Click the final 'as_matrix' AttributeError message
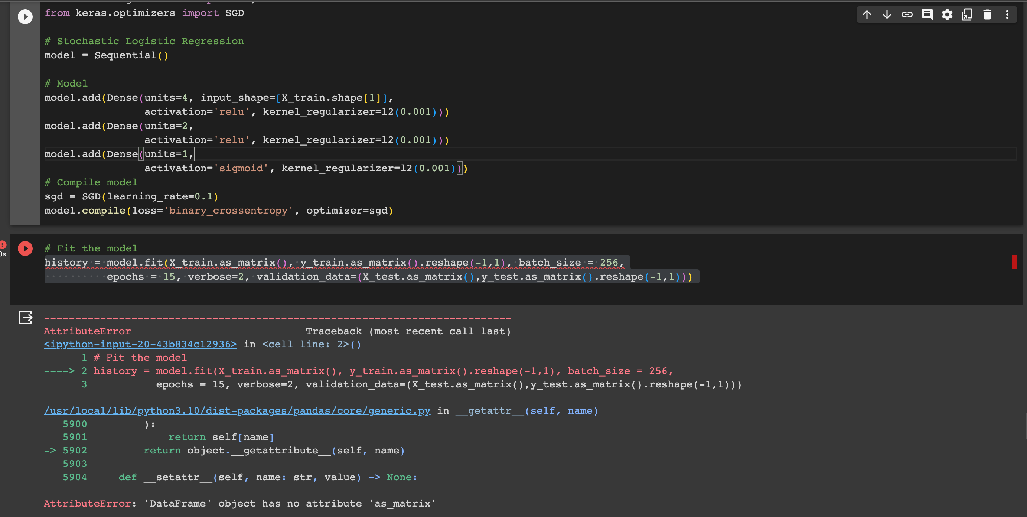This screenshot has height=517, width=1027. pos(239,503)
